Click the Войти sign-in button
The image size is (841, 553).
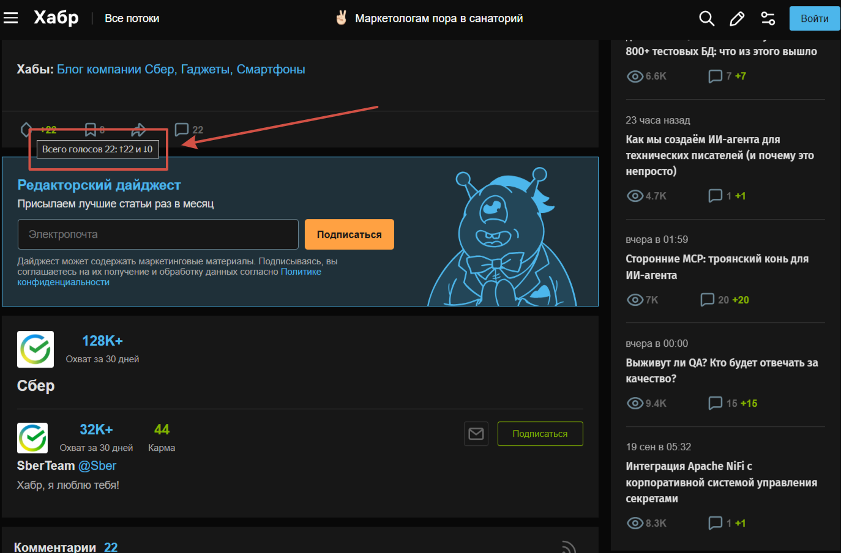[x=815, y=18]
